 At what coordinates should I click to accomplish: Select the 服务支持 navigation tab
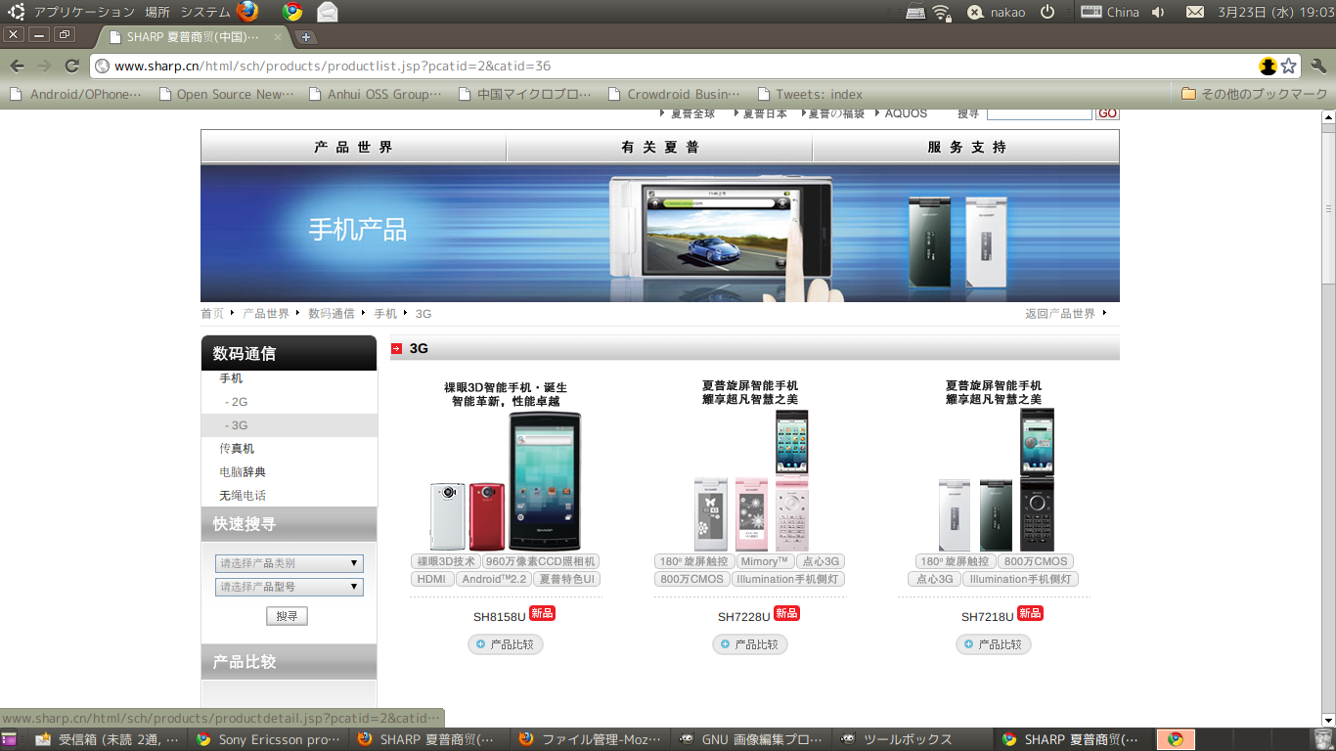[966, 147]
